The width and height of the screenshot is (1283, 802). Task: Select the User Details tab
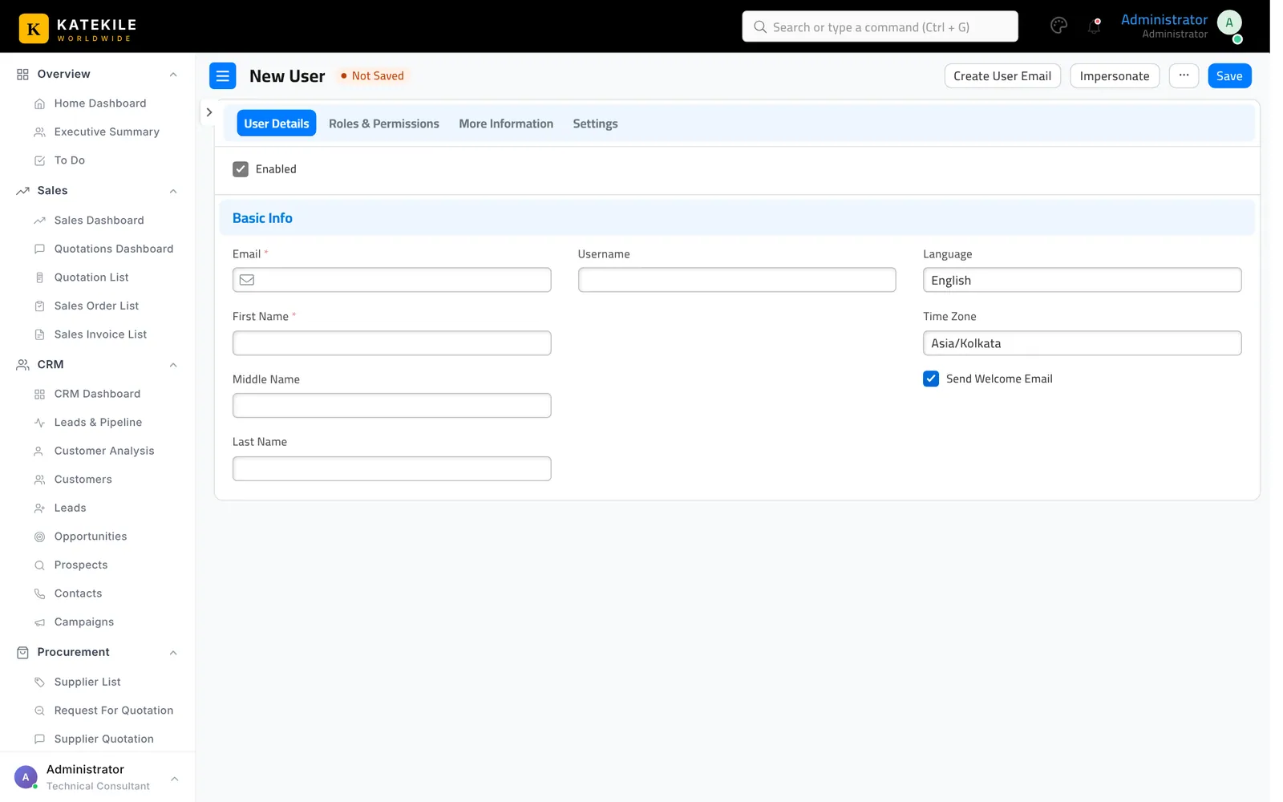coord(277,124)
